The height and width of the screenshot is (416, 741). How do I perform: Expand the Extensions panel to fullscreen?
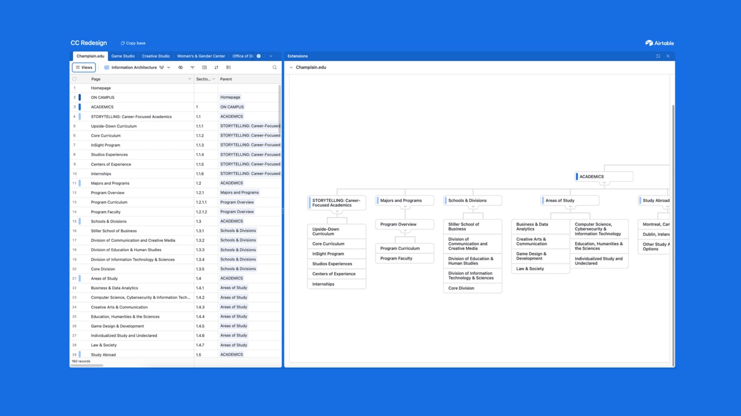658,56
